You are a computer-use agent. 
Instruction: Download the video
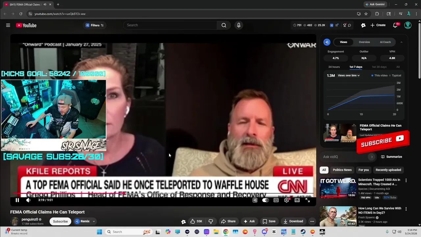pyautogui.click(x=293, y=221)
